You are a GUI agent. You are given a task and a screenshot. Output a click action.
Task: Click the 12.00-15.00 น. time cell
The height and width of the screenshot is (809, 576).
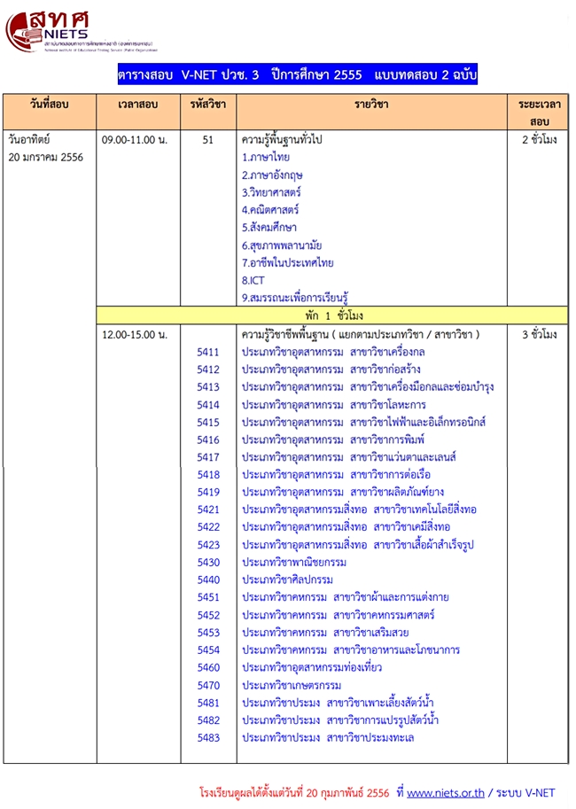(x=136, y=334)
